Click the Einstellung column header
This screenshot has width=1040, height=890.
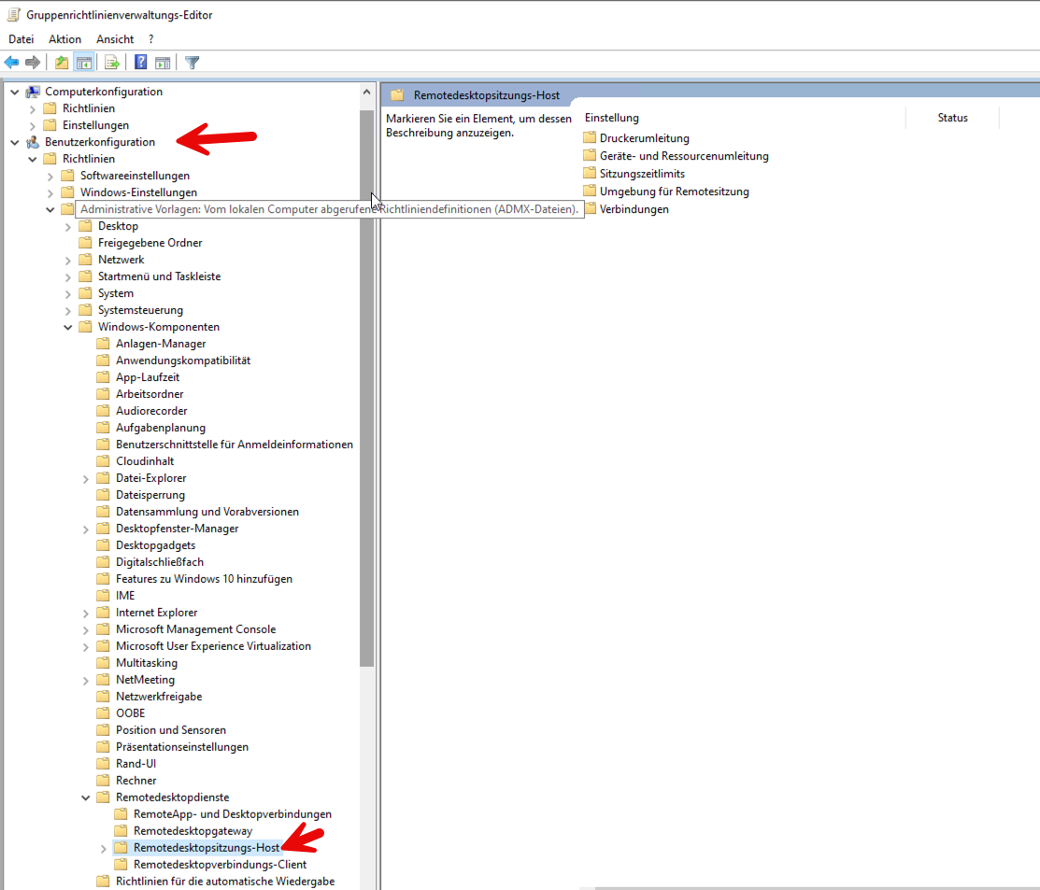coord(612,118)
